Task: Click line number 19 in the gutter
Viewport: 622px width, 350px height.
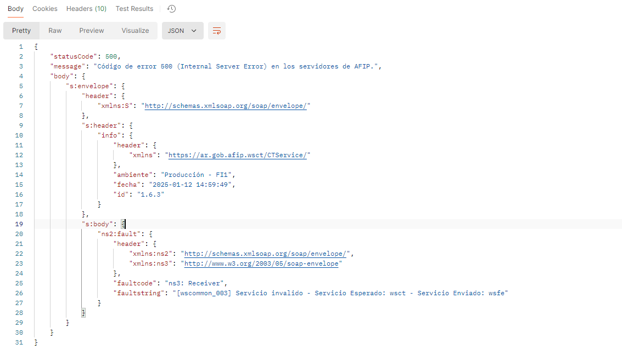Action: click(20, 224)
